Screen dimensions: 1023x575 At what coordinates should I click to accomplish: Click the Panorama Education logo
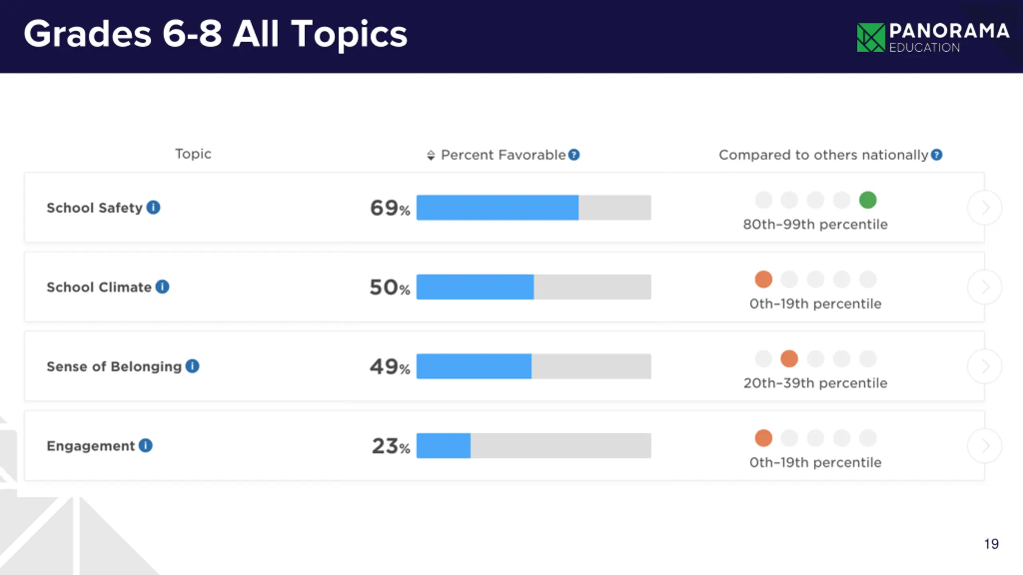(x=933, y=38)
